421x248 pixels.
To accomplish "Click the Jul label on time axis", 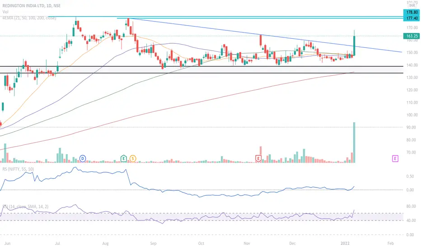I will 57,243.
